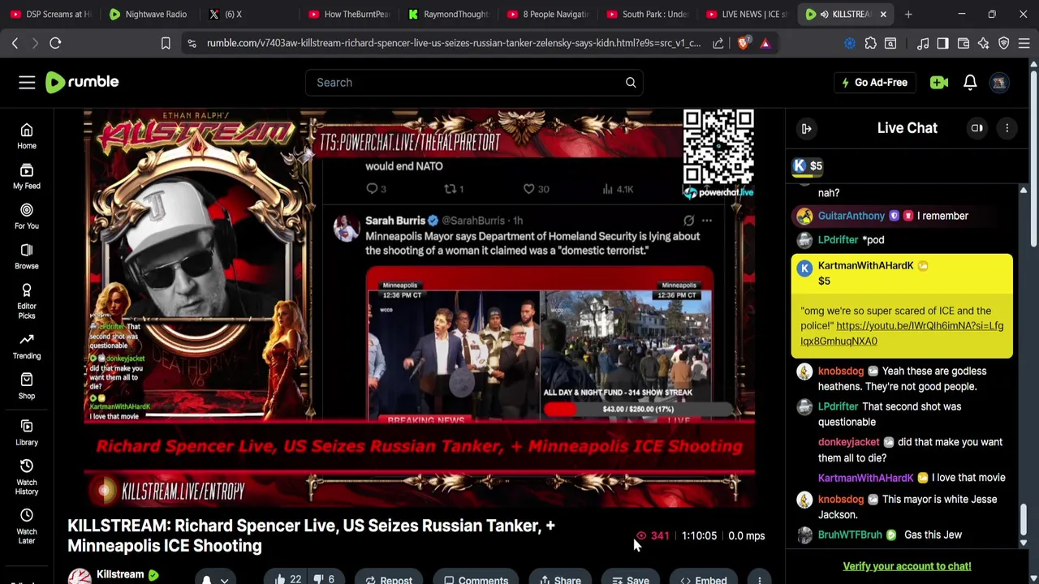1039x584 pixels.
Task: Open Editor Picks in sidebar
Action: (27, 302)
